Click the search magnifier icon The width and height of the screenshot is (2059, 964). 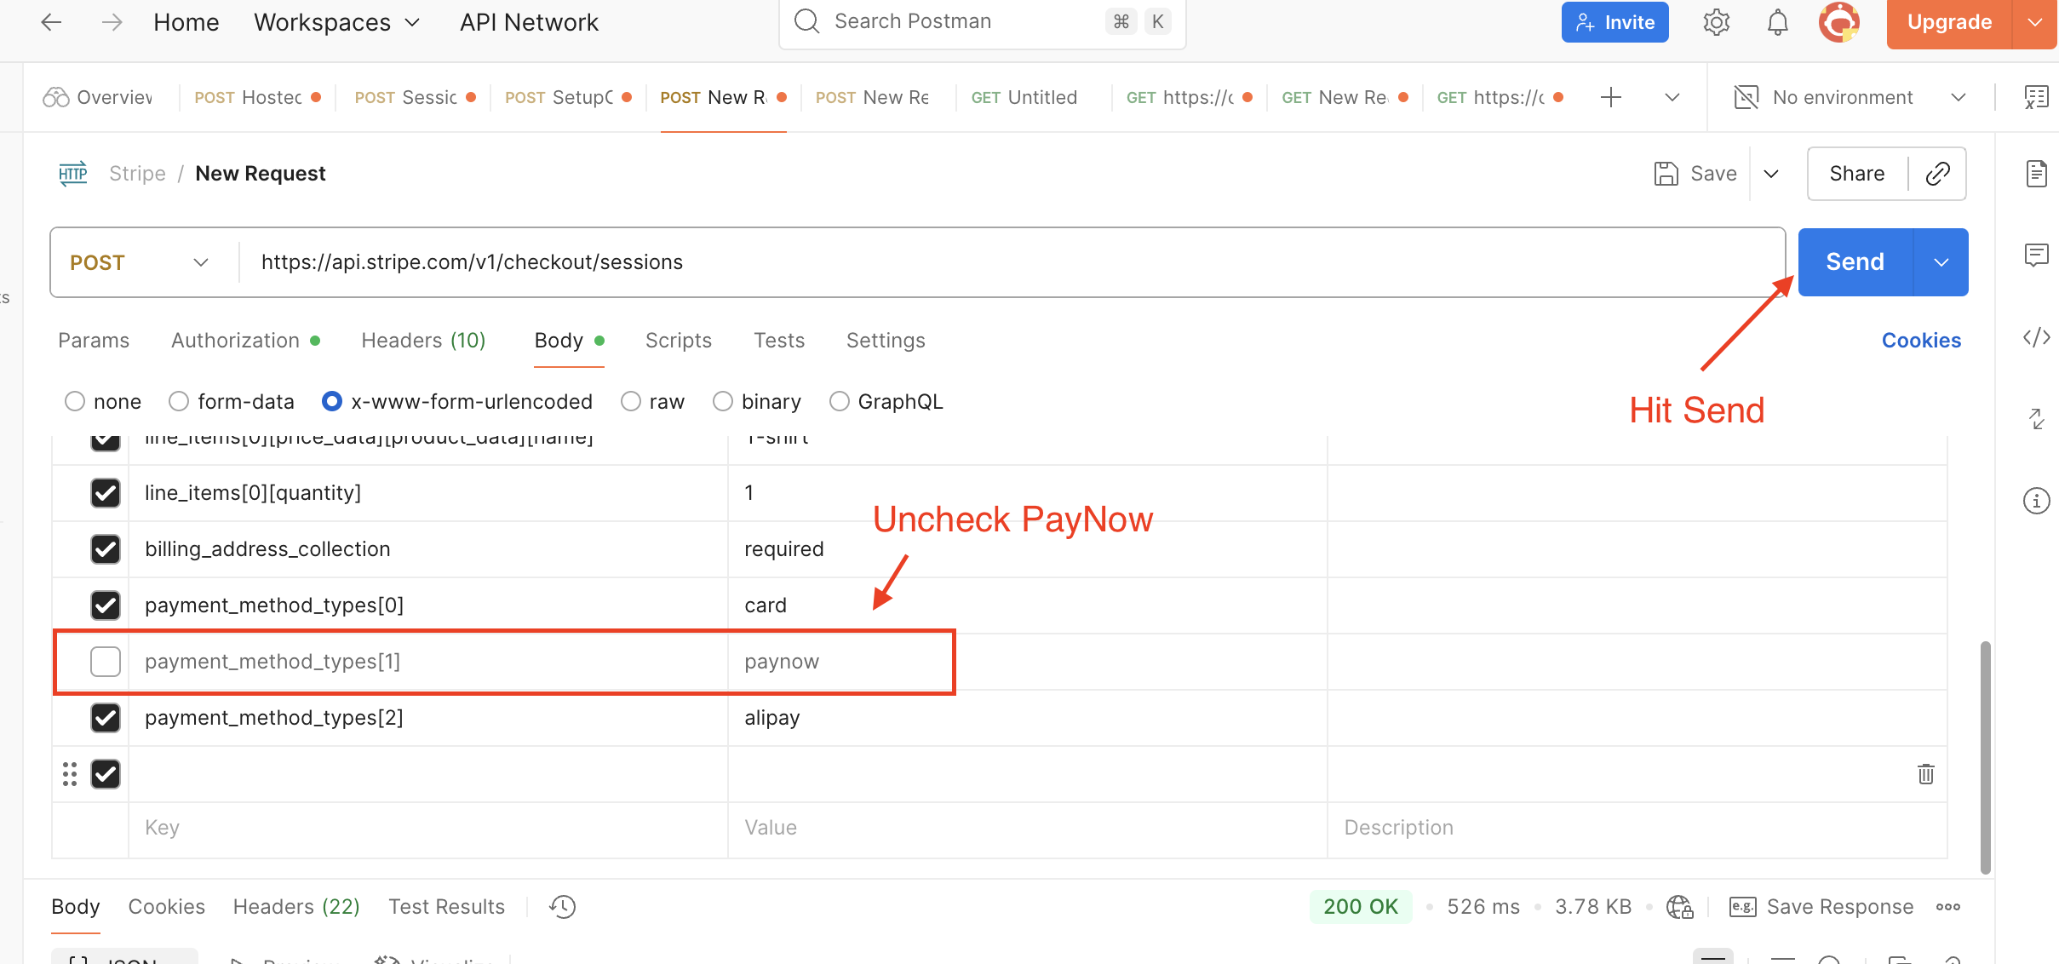tap(806, 21)
